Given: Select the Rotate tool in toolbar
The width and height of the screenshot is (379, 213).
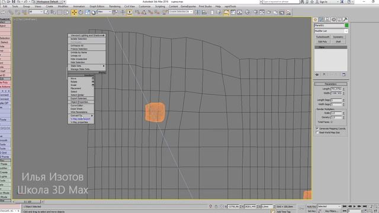Looking at the screenshot, I should [x=81, y=12].
